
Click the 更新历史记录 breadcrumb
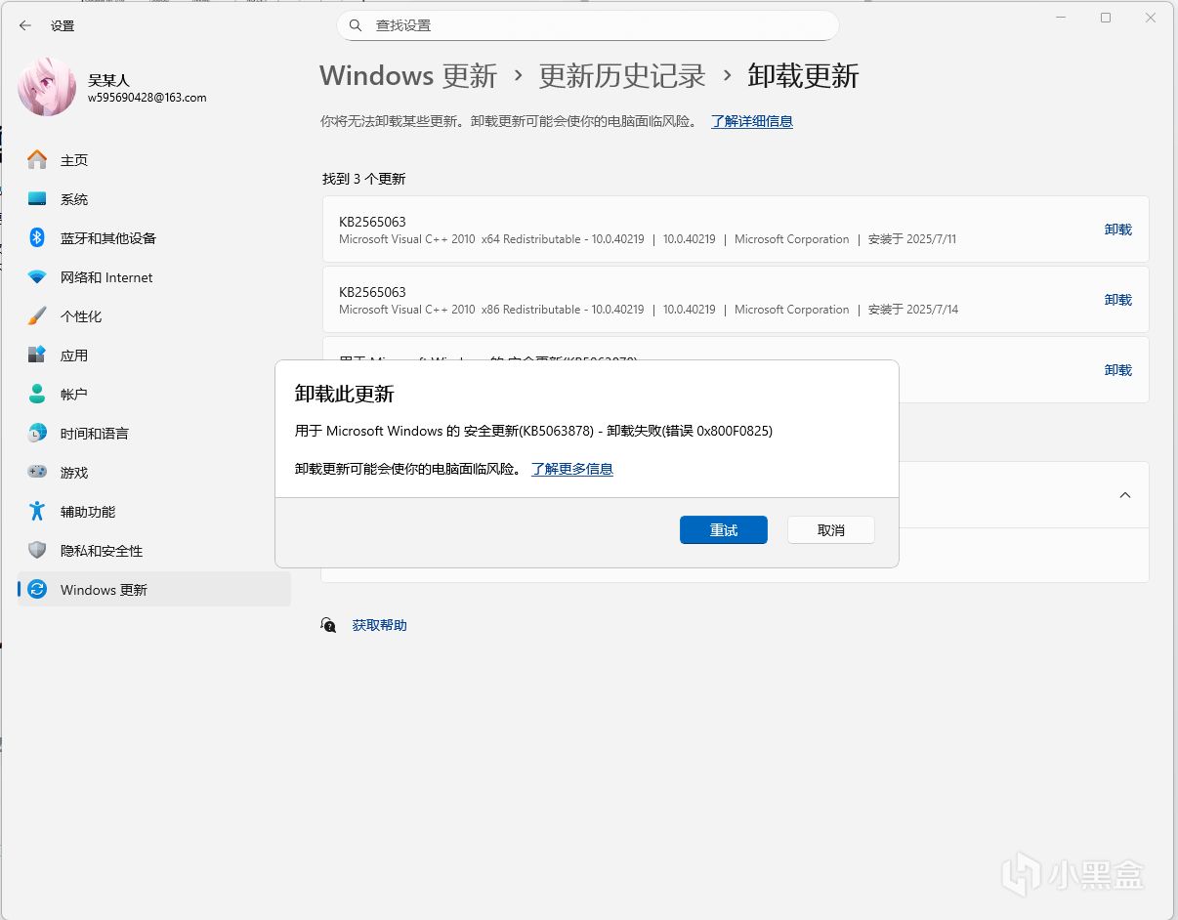click(622, 76)
